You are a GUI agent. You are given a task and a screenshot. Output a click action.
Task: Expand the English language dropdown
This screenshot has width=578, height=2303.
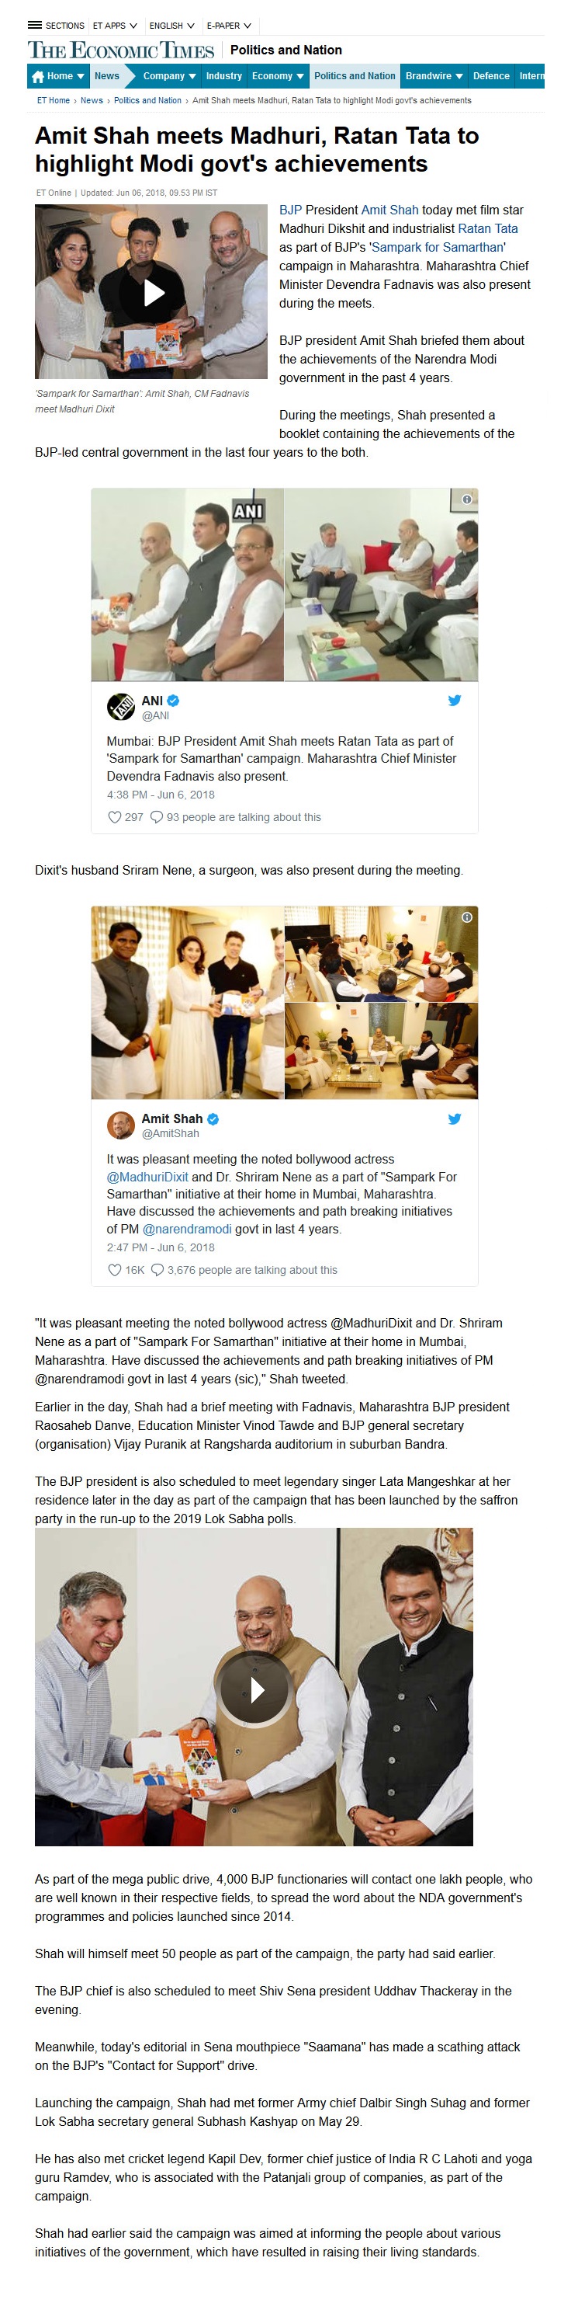pyautogui.click(x=171, y=25)
